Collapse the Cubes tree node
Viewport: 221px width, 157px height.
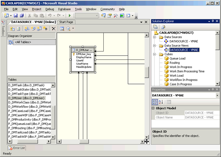click(x=155, y=54)
